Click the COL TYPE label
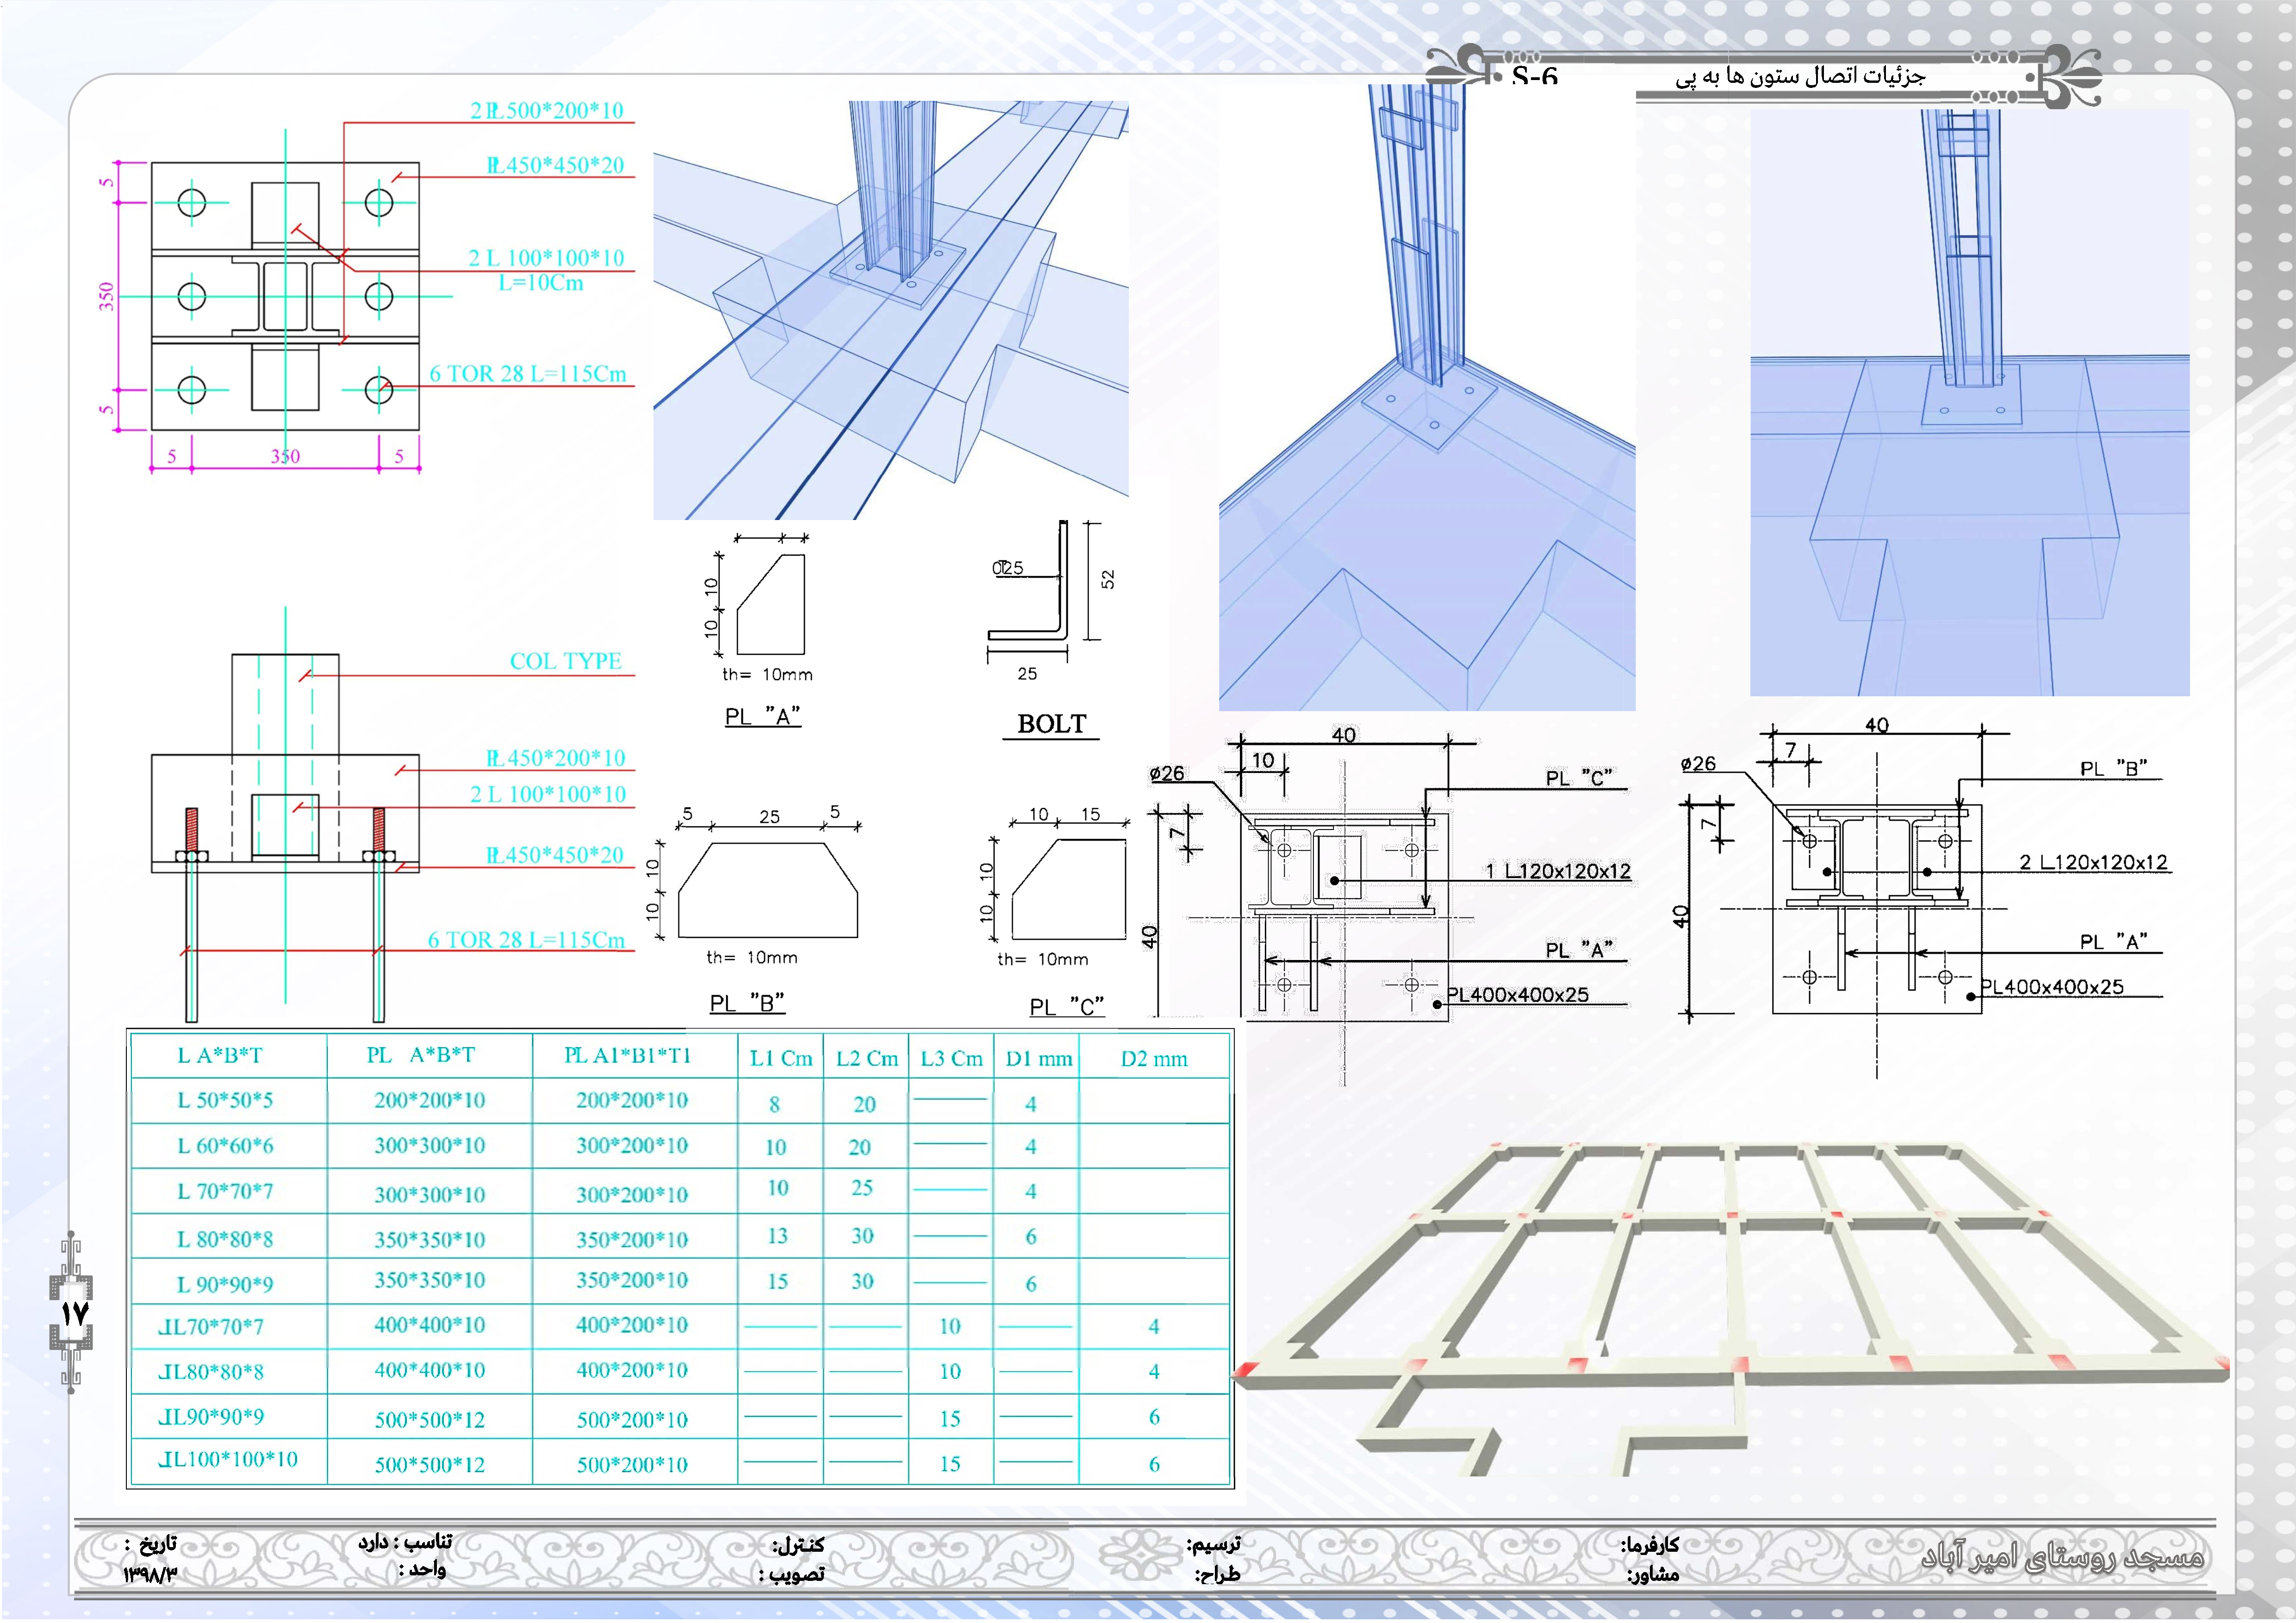Viewport: 2296px width, 1623px height. click(565, 661)
